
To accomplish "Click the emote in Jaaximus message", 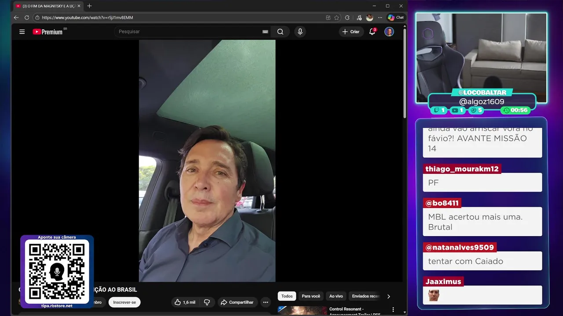I will click(x=434, y=295).
